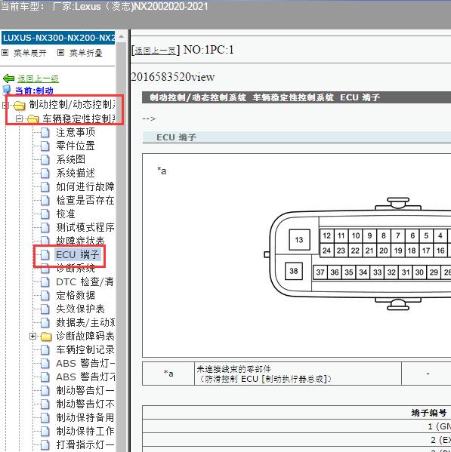The width and height of the screenshot is (451, 452).
Task: Click the 诊断故障码表 folder icon
Action: [46, 337]
